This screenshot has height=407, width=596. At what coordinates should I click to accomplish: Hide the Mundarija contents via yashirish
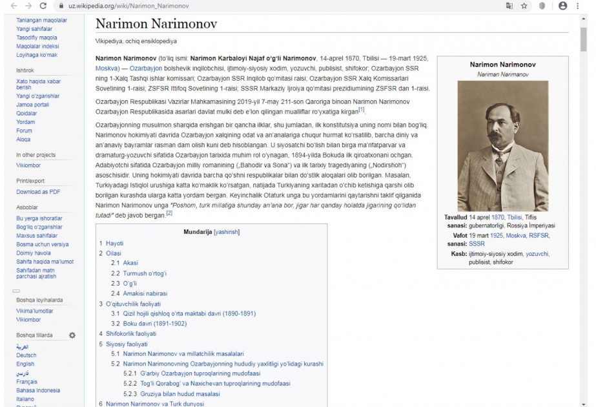coord(227,232)
